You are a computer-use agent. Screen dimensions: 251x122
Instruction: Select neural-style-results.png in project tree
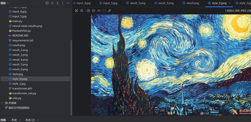(x=27, y=26)
